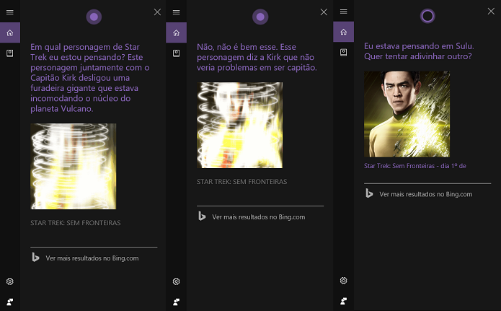Select Home icon in left panel sidebar
The image size is (501, 311).
click(10, 32)
